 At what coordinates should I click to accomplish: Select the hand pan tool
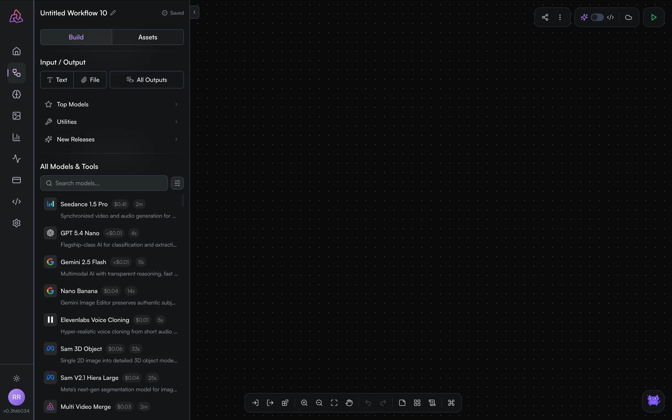click(x=349, y=403)
